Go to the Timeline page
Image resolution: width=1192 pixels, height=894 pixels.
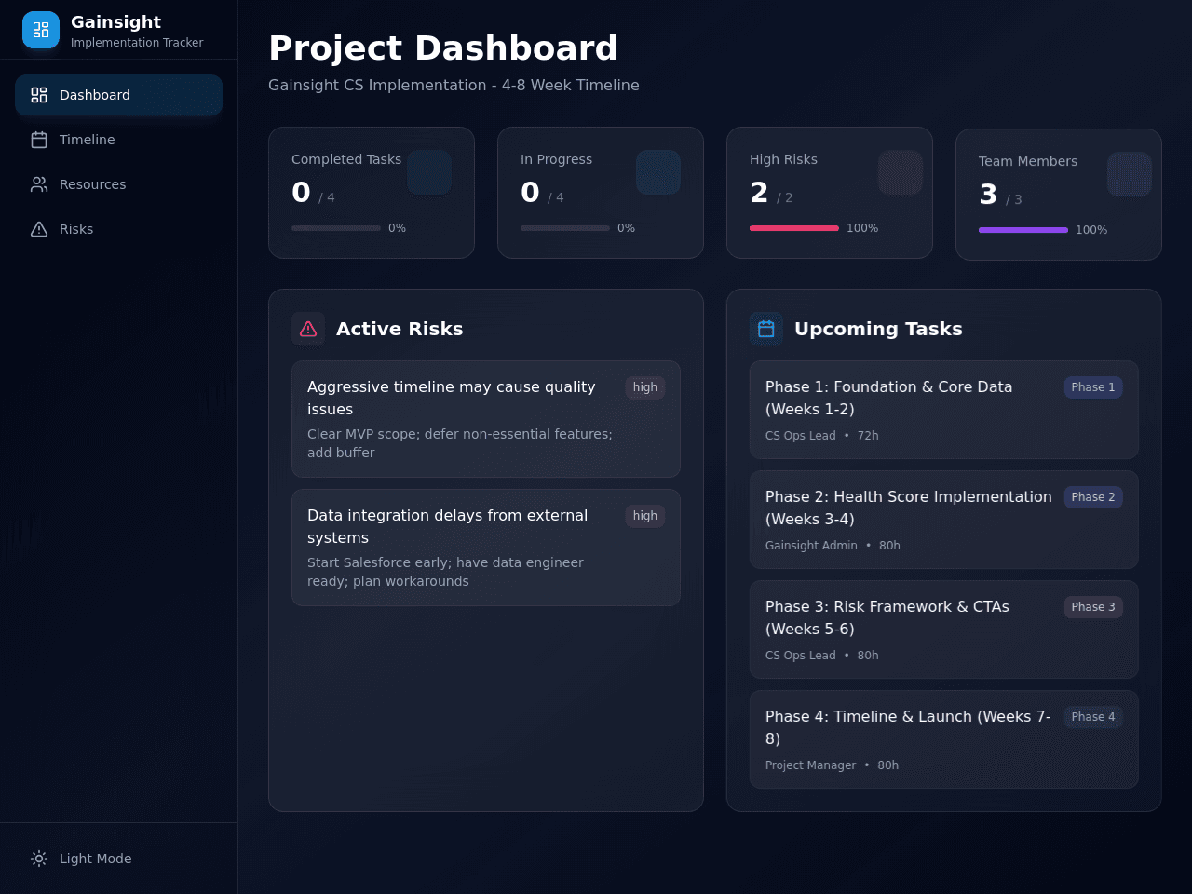point(118,140)
